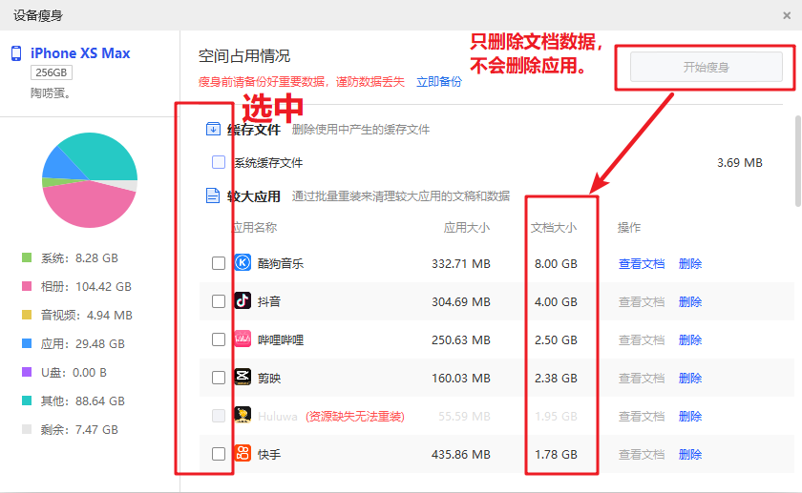This screenshot has height=493, width=802.
Task: Tick the checkbox for 剪映
Action: [x=219, y=378]
